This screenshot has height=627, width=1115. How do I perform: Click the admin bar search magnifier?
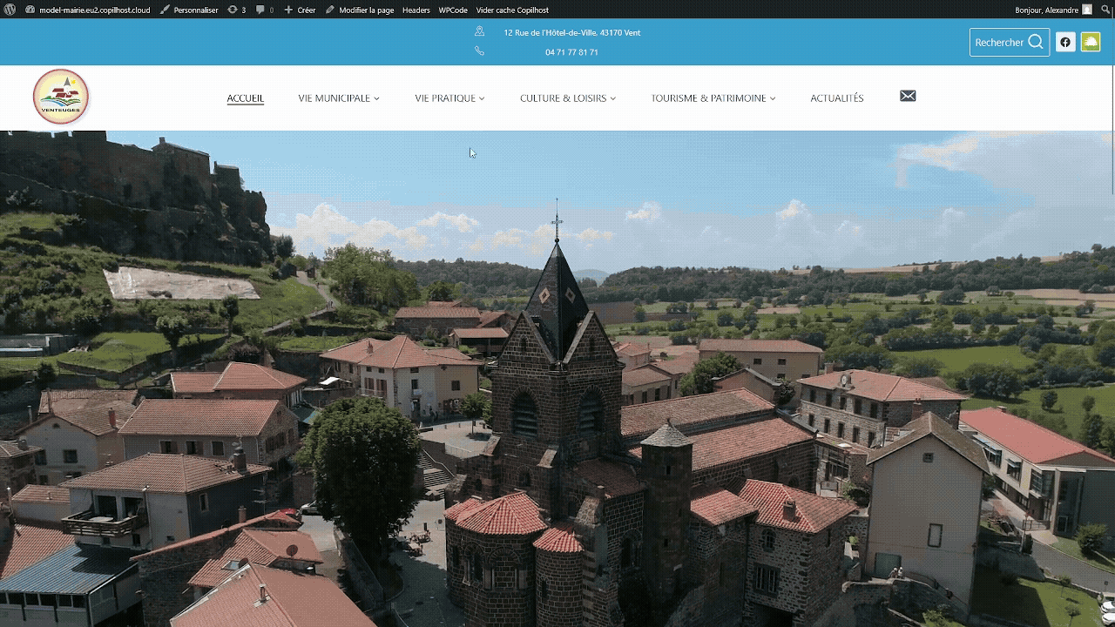tap(1105, 10)
